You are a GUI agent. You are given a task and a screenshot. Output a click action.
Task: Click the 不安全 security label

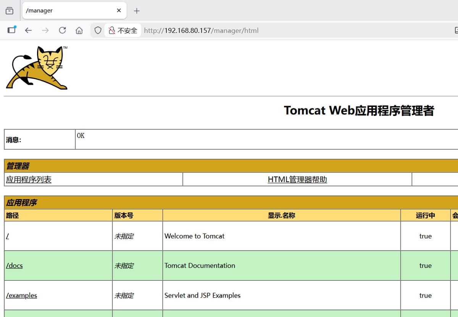(x=127, y=31)
